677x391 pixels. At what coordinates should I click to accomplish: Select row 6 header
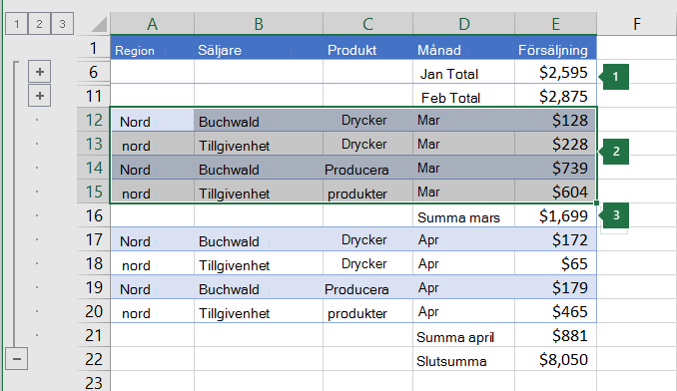click(x=93, y=72)
